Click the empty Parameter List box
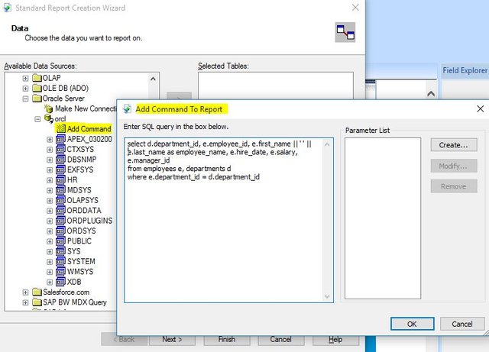489x352 pixels. (x=383, y=218)
